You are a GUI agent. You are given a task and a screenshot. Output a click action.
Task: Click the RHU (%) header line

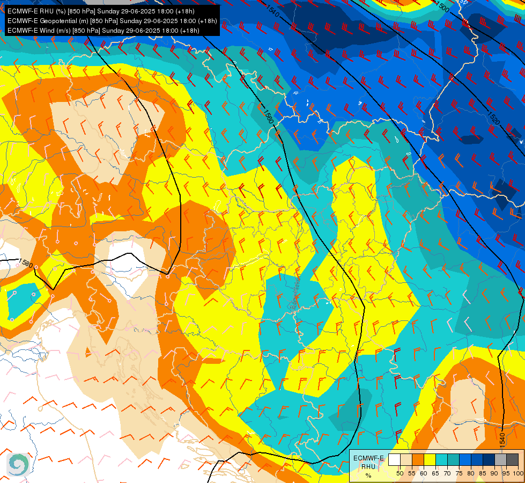[101, 11]
